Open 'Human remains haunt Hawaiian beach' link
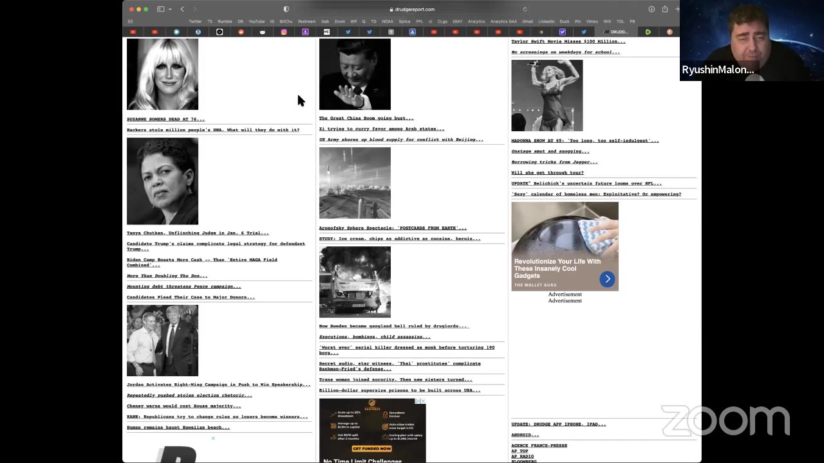 (178, 428)
